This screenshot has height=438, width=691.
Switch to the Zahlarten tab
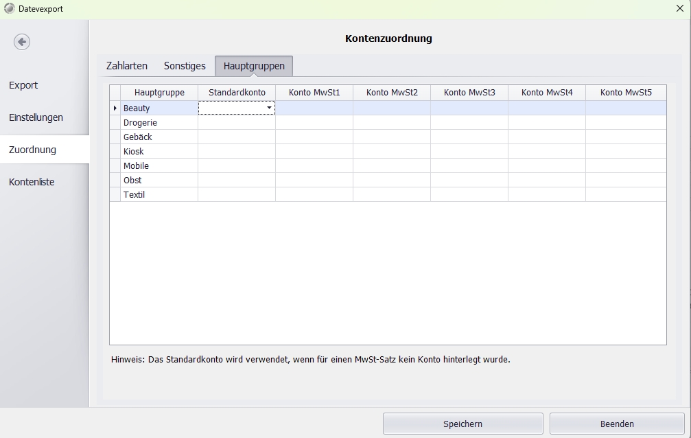126,66
